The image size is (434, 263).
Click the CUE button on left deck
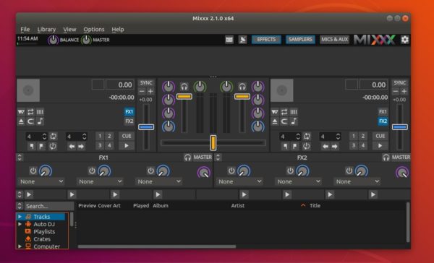[127, 136]
